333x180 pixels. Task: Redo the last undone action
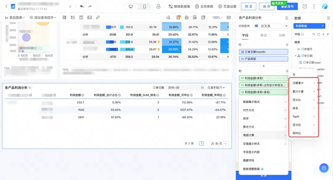(x=90, y=6)
